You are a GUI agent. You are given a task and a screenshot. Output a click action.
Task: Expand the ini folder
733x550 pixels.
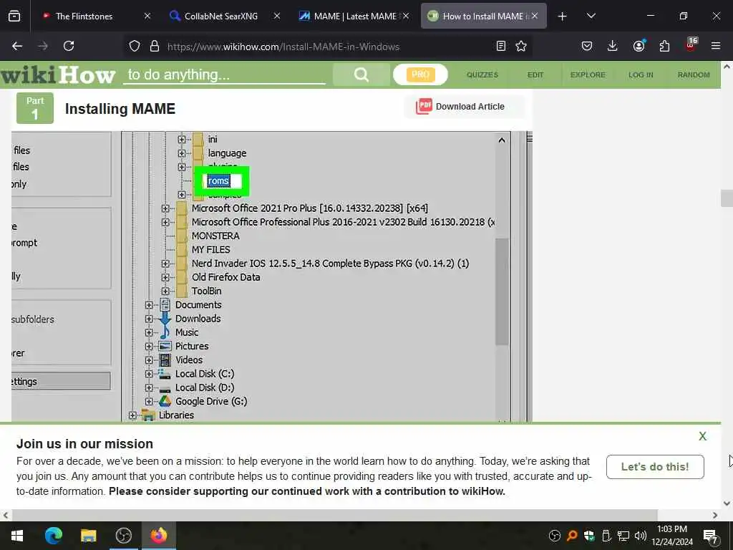tap(182, 140)
